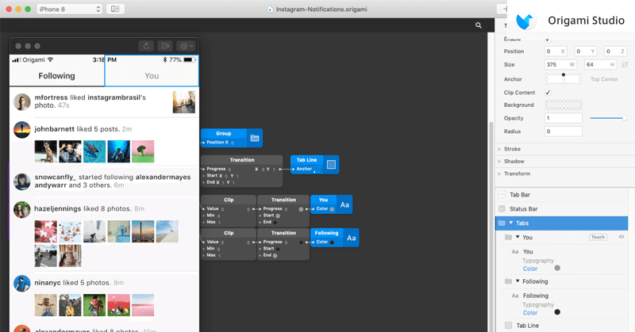Click the alexandermayes username link
Image resolution: width=635 pixels, height=332 pixels.
[x=163, y=177]
